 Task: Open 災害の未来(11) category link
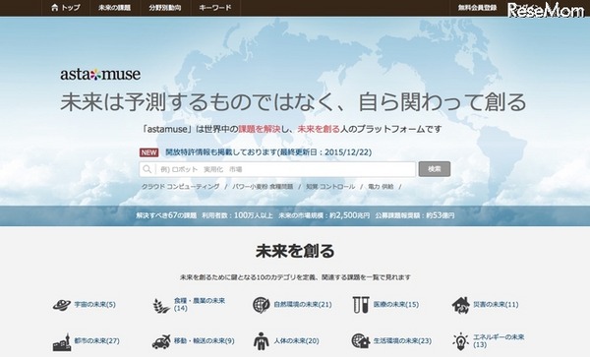[x=496, y=304]
